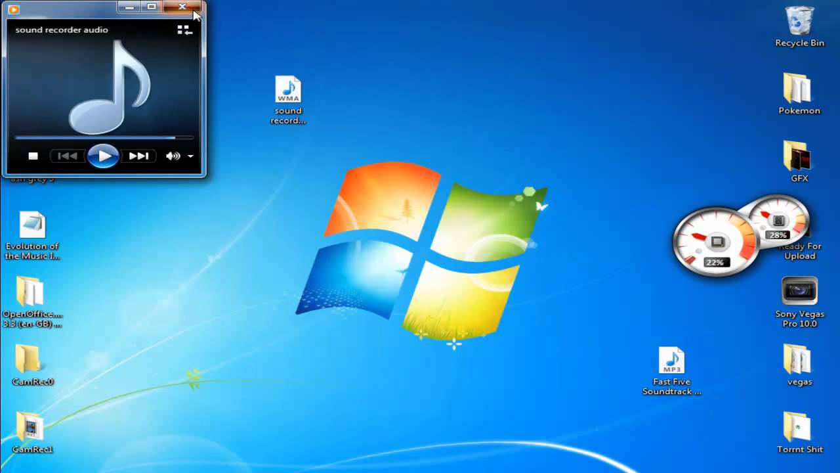Screen dimensions: 840x473
Task: Click the large music note artwork
Action: coord(110,86)
